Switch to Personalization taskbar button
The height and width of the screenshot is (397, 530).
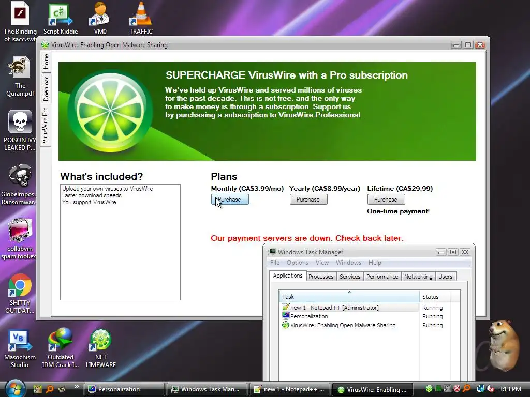(125, 389)
